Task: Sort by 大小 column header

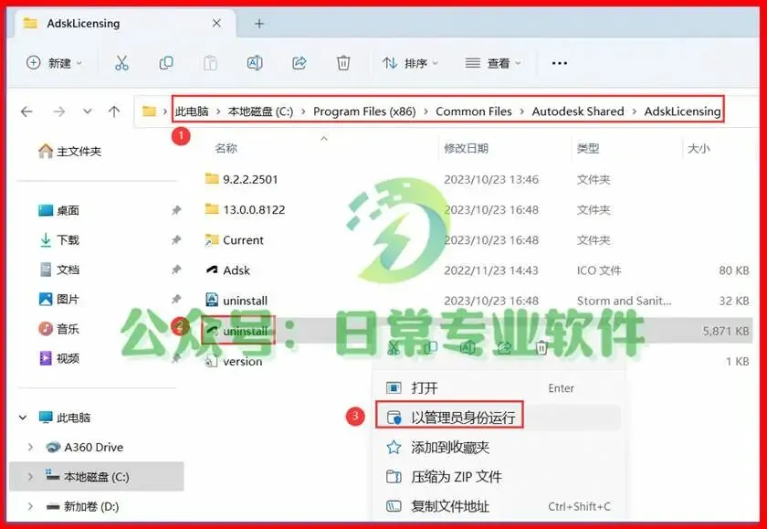Action: click(x=699, y=148)
